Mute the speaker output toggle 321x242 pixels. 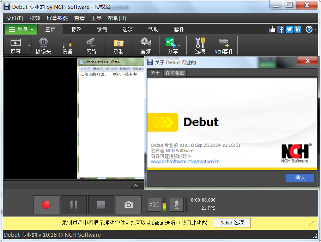coord(154,204)
